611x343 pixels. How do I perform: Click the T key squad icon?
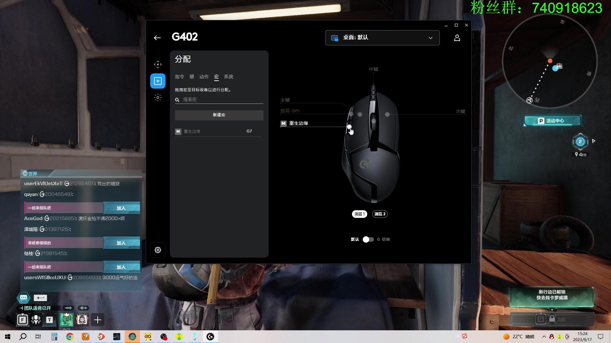coord(50,320)
